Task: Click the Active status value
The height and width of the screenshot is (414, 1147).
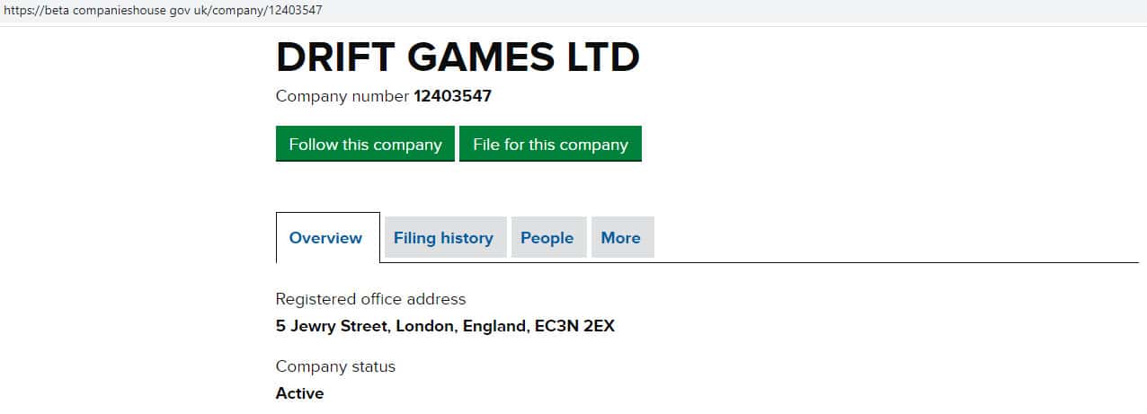Action: point(299,393)
